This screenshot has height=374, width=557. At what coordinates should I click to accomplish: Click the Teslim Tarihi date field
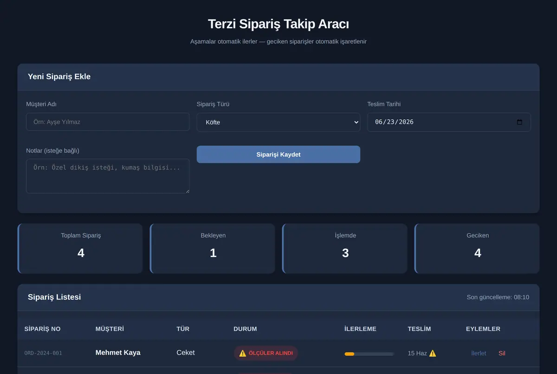[x=449, y=122]
